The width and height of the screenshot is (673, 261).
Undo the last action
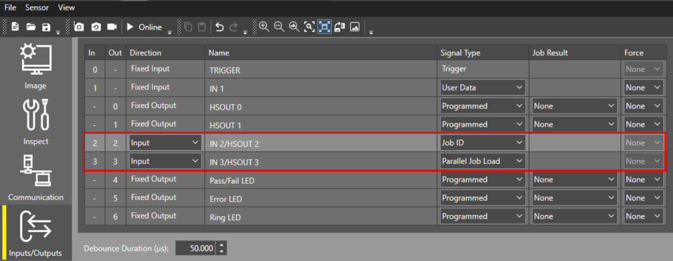(x=220, y=27)
